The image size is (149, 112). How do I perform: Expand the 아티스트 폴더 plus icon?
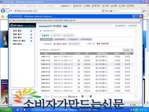coord(31,41)
